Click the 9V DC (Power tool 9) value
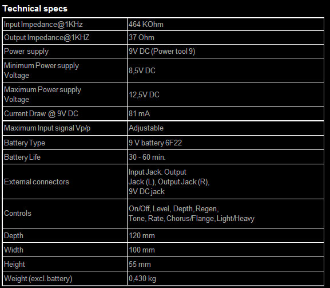The width and height of the screenshot is (330, 288). [162, 51]
